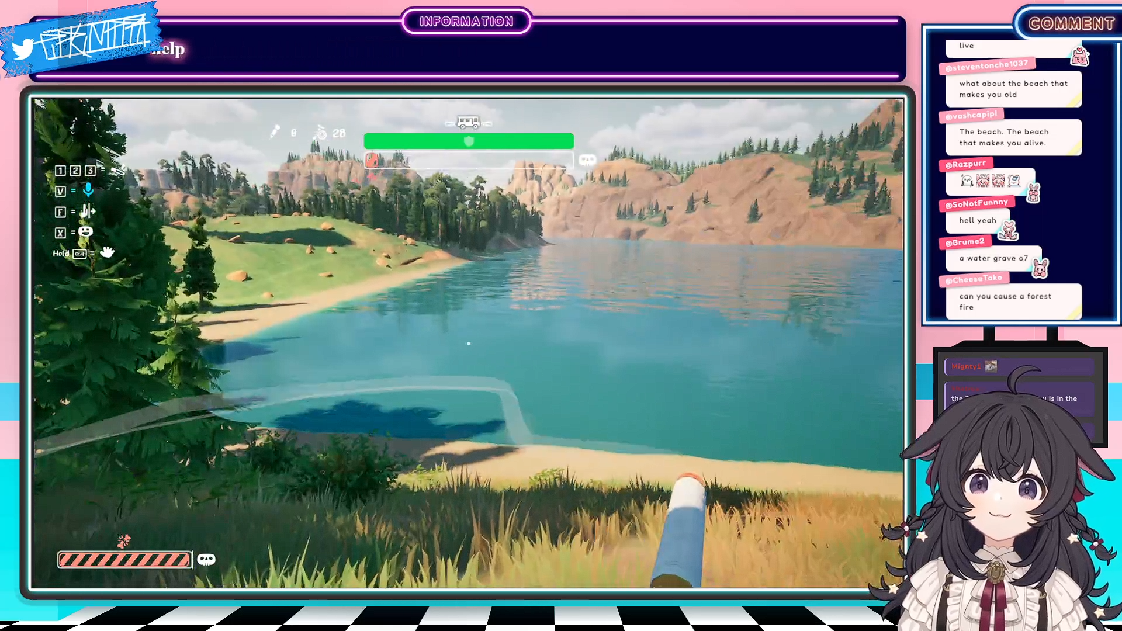
Task: Click the push hand icon next to F
Action: (88, 211)
